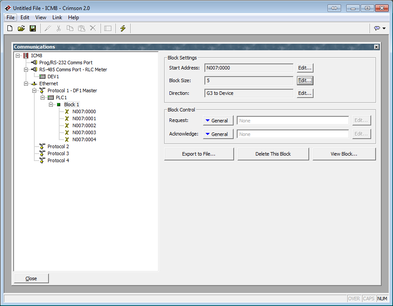Click the paste clipboard icon
Viewport: 393px width, 306px height.
click(x=82, y=28)
